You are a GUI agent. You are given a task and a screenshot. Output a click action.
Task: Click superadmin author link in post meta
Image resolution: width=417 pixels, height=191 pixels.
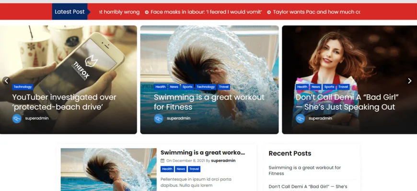[x=223, y=160]
